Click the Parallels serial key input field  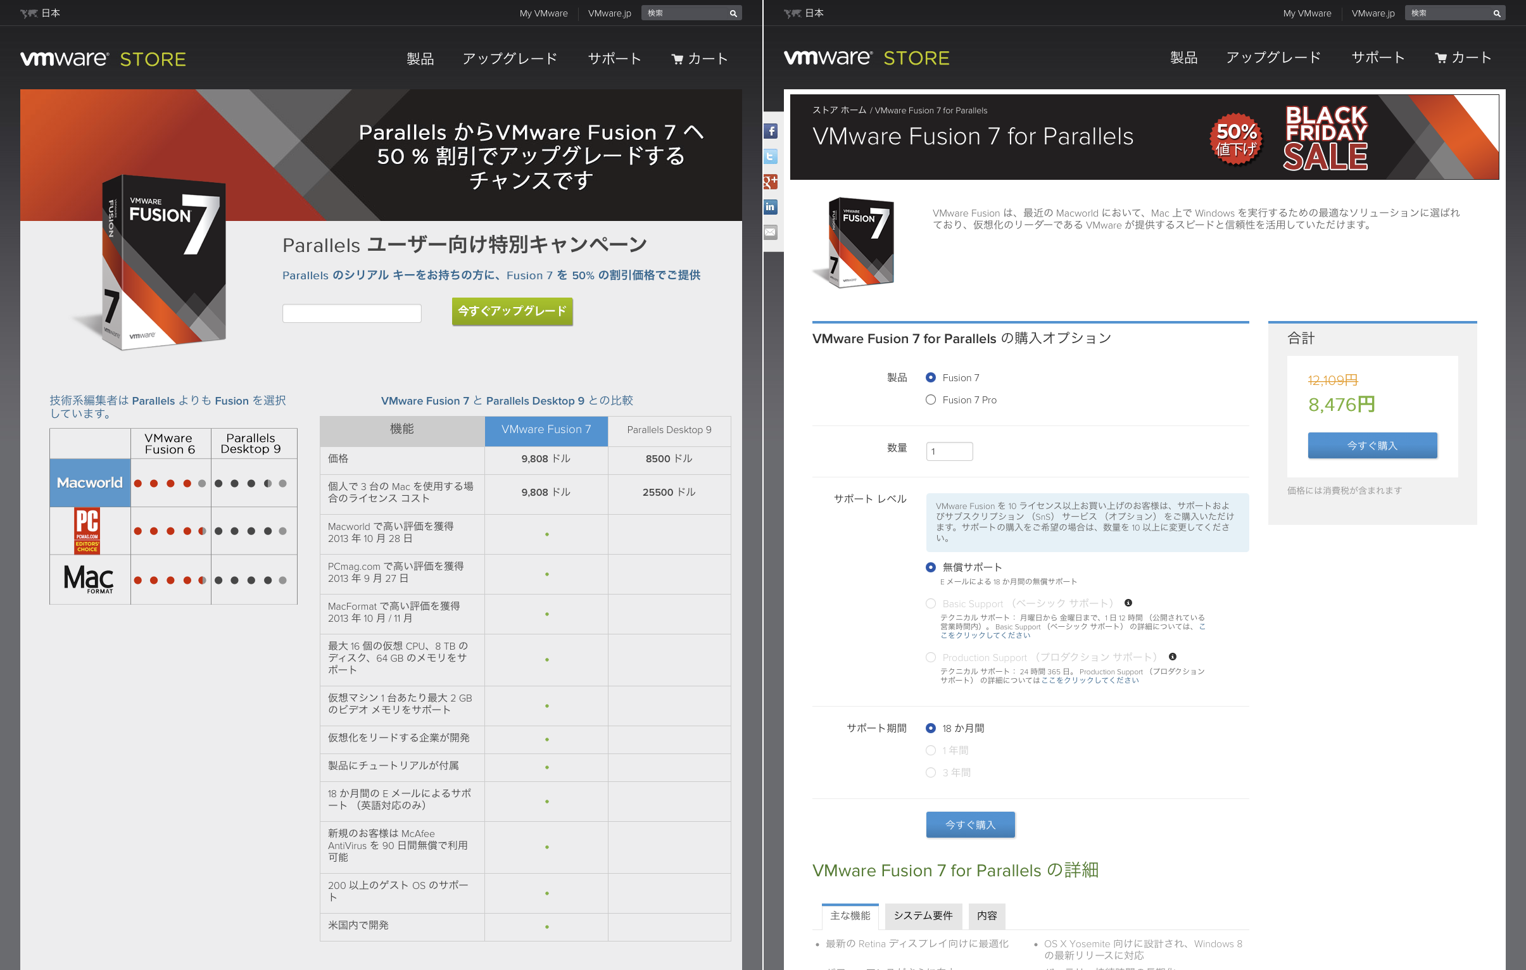(x=351, y=313)
